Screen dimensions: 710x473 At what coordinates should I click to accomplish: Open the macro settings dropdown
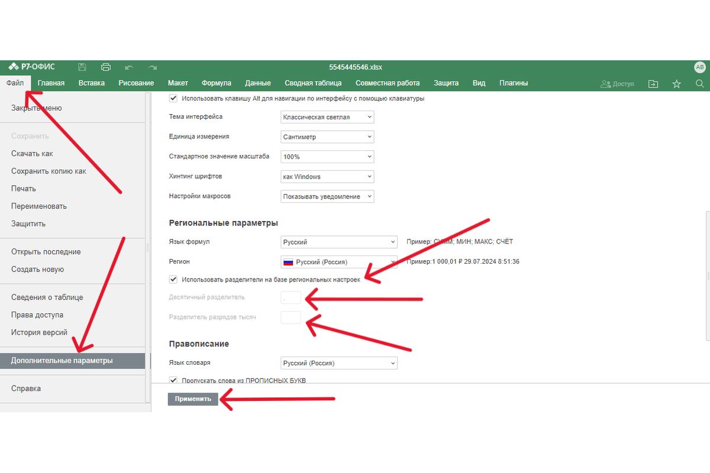click(x=327, y=196)
